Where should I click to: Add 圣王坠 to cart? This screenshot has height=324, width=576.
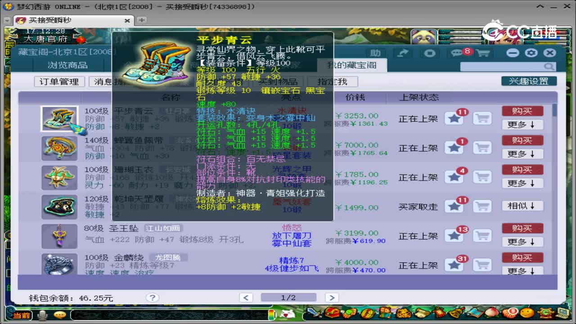click(x=482, y=236)
